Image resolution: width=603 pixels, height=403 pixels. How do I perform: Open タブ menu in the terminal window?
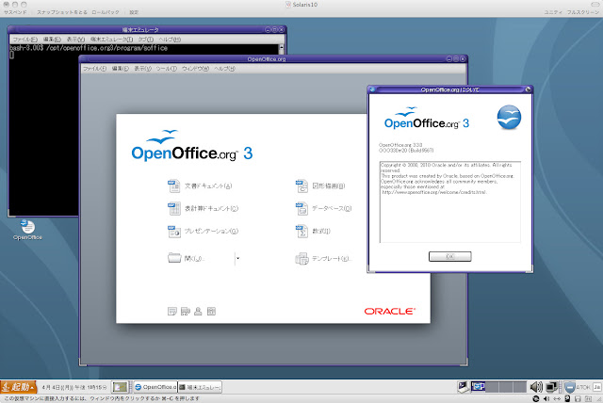tap(146, 40)
